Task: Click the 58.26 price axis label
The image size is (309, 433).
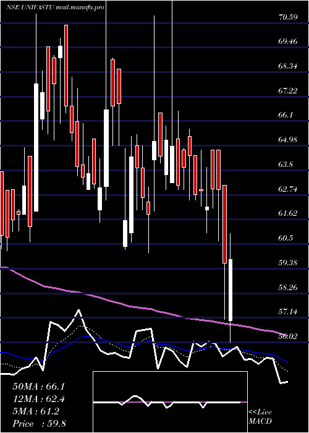Action: 288,287
